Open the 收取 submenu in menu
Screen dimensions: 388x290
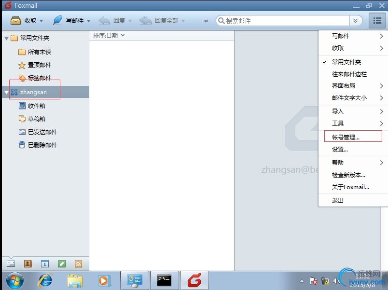(x=353, y=48)
